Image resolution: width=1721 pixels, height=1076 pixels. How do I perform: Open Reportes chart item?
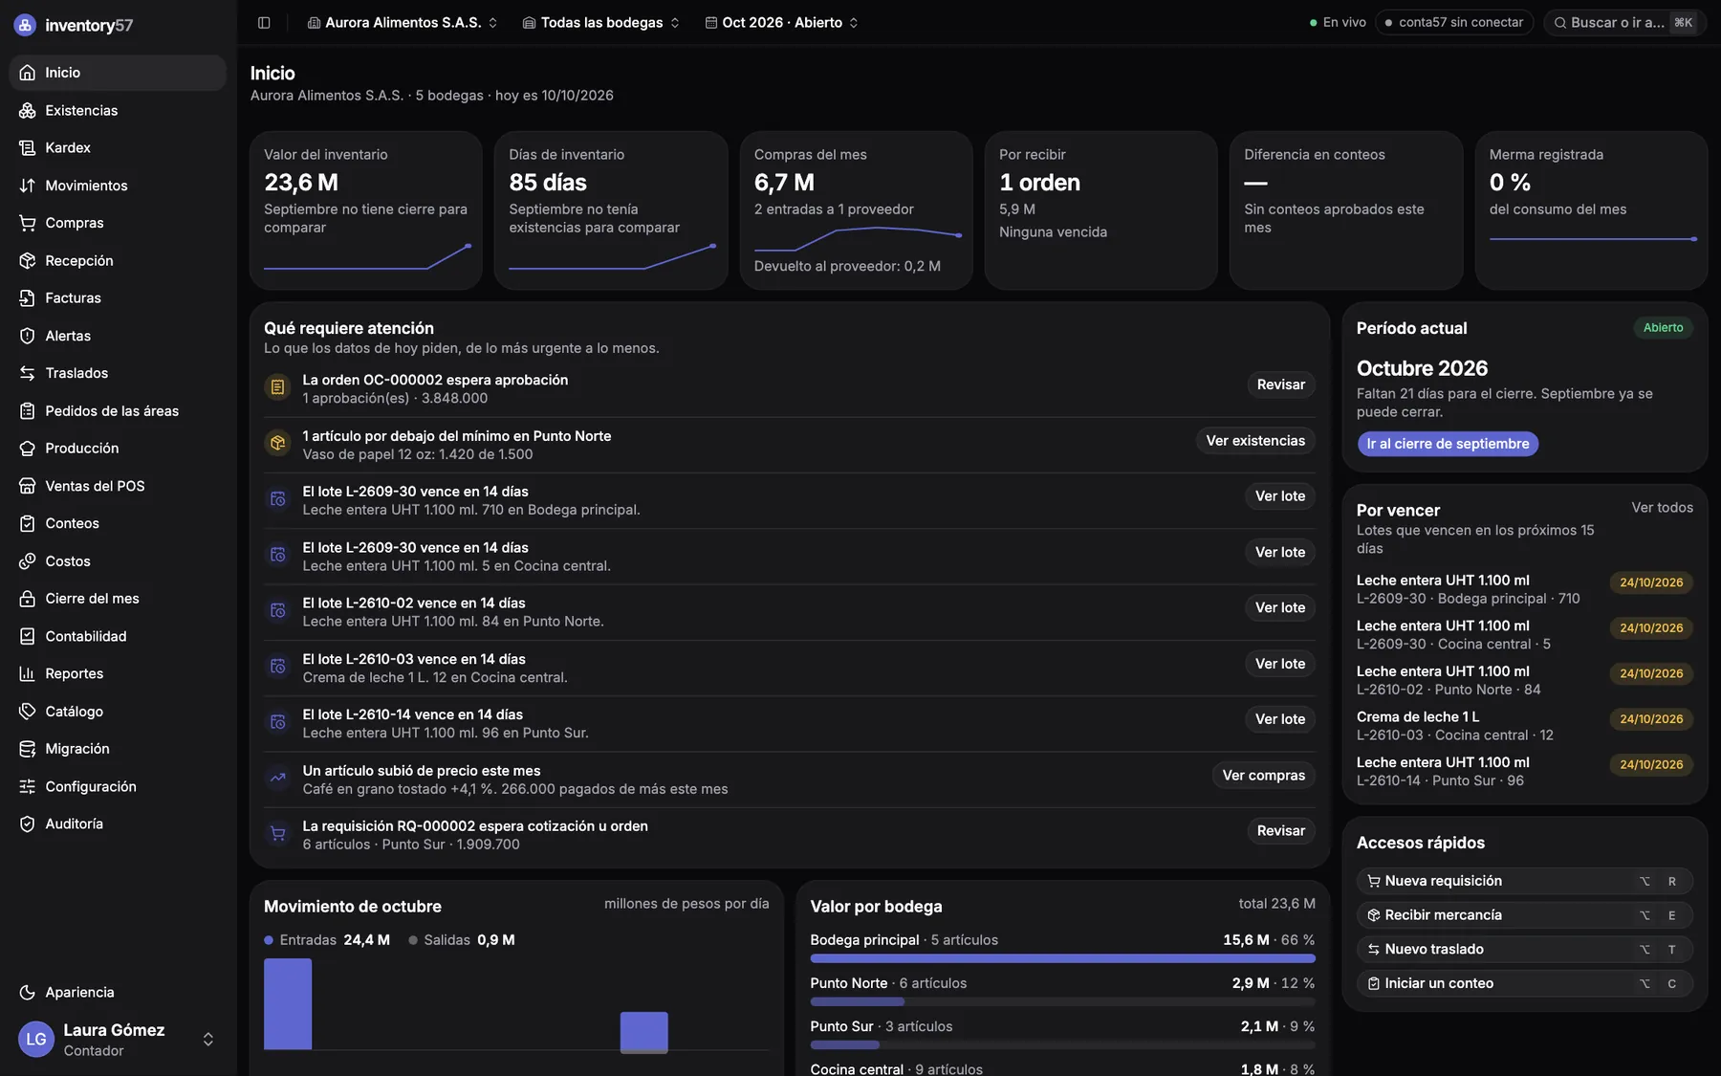coord(118,673)
